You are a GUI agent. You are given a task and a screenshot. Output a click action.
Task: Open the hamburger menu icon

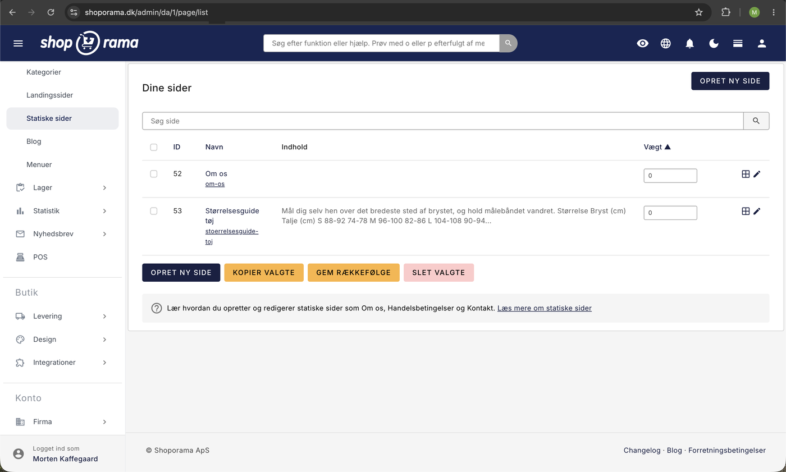pos(18,43)
